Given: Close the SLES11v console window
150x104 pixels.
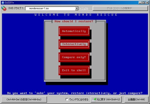Looking at the screenshot, I should point(147,3).
